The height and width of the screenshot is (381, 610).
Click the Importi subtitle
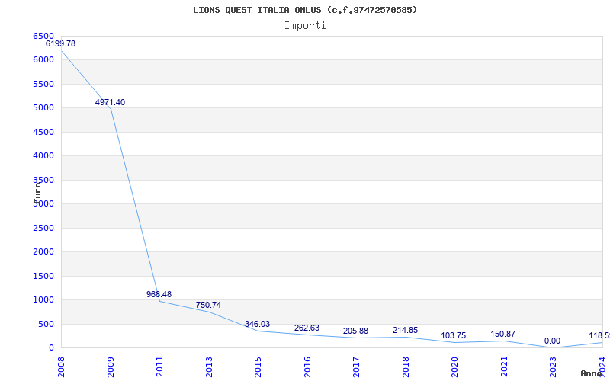pos(305,26)
